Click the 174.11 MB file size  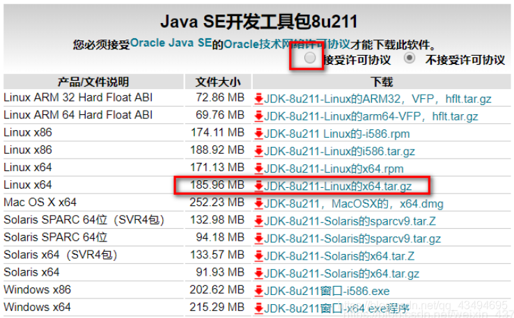(x=218, y=132)
